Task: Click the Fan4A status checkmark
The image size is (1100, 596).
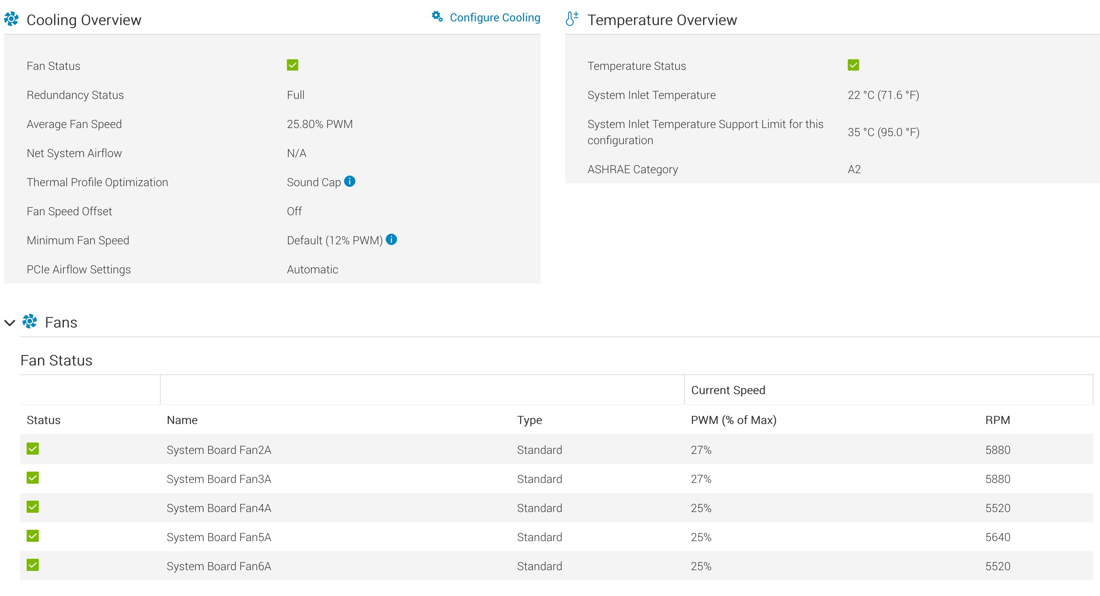Action: [x=33, y=507]
